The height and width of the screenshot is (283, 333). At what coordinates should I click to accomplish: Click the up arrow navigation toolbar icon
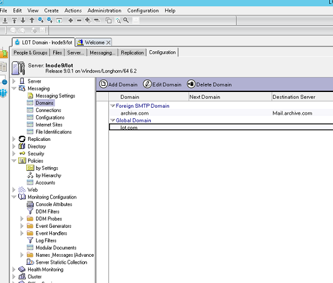coord(32,21)
